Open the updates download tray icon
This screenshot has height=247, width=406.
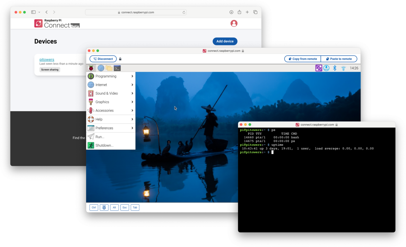[326, 68]
